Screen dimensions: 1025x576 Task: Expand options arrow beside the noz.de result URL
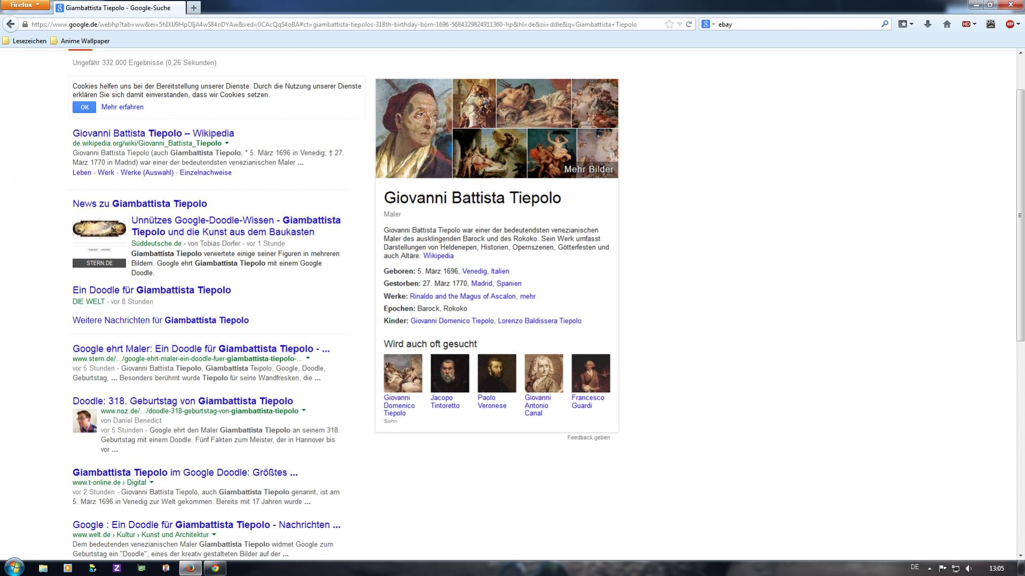click(x=304, y=411)
